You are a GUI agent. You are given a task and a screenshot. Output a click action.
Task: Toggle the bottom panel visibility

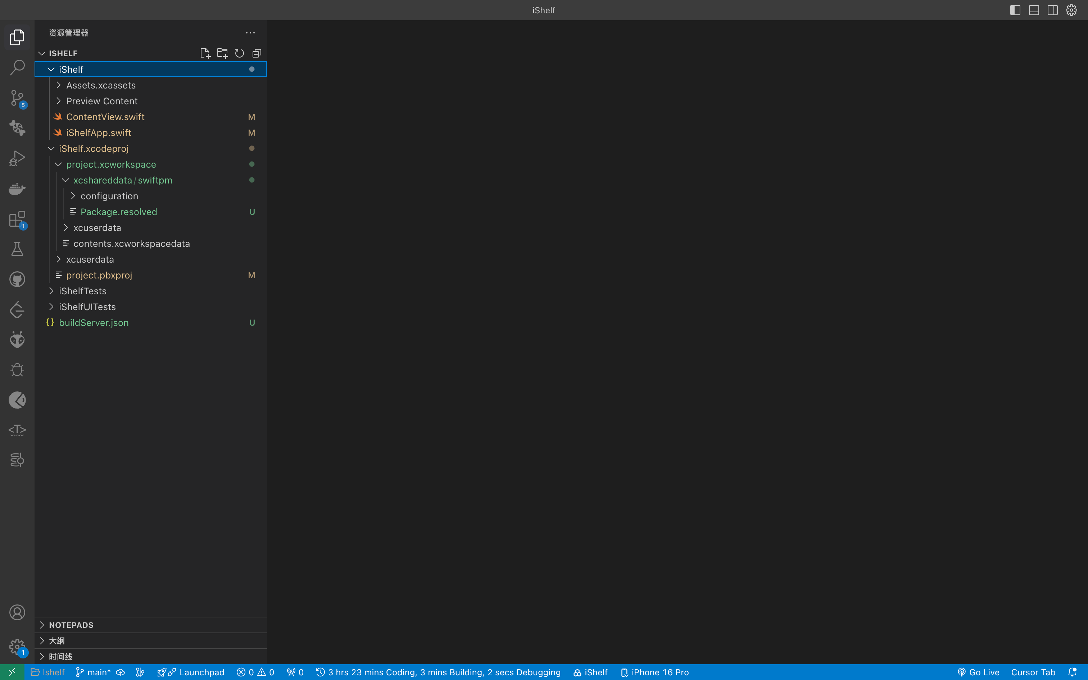pyautogui.click(x=1034, y=10)
